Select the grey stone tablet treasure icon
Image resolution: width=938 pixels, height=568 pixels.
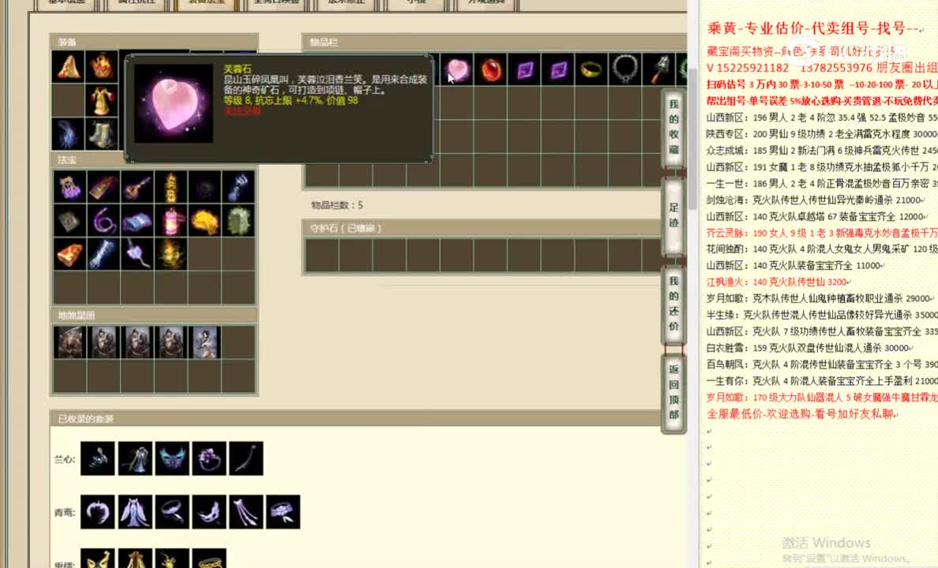[69, 221]
